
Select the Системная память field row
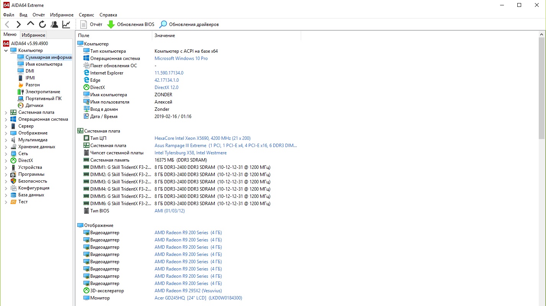145,160
